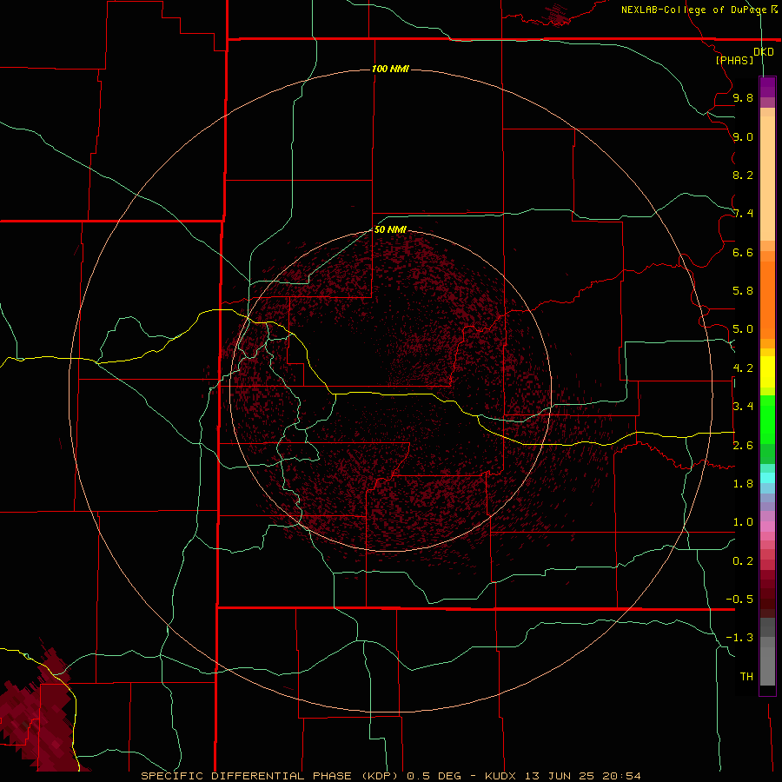Click the "NEXLAB-College of DuPage" credit text
Image resolution: width=782 pixels, height=782 pixels.
[693, 10]
